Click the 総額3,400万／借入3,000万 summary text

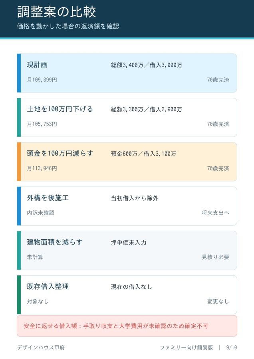(x=147, y=65)
